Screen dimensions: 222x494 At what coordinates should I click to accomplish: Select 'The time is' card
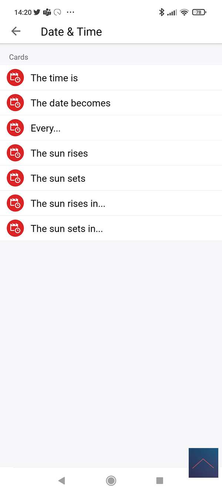[x=54, y=78]
